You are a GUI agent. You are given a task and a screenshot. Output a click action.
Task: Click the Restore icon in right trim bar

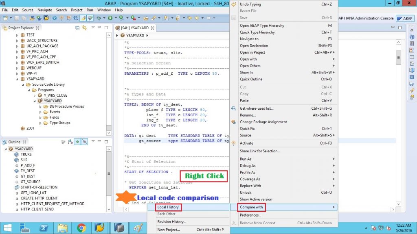coord(412,30)
